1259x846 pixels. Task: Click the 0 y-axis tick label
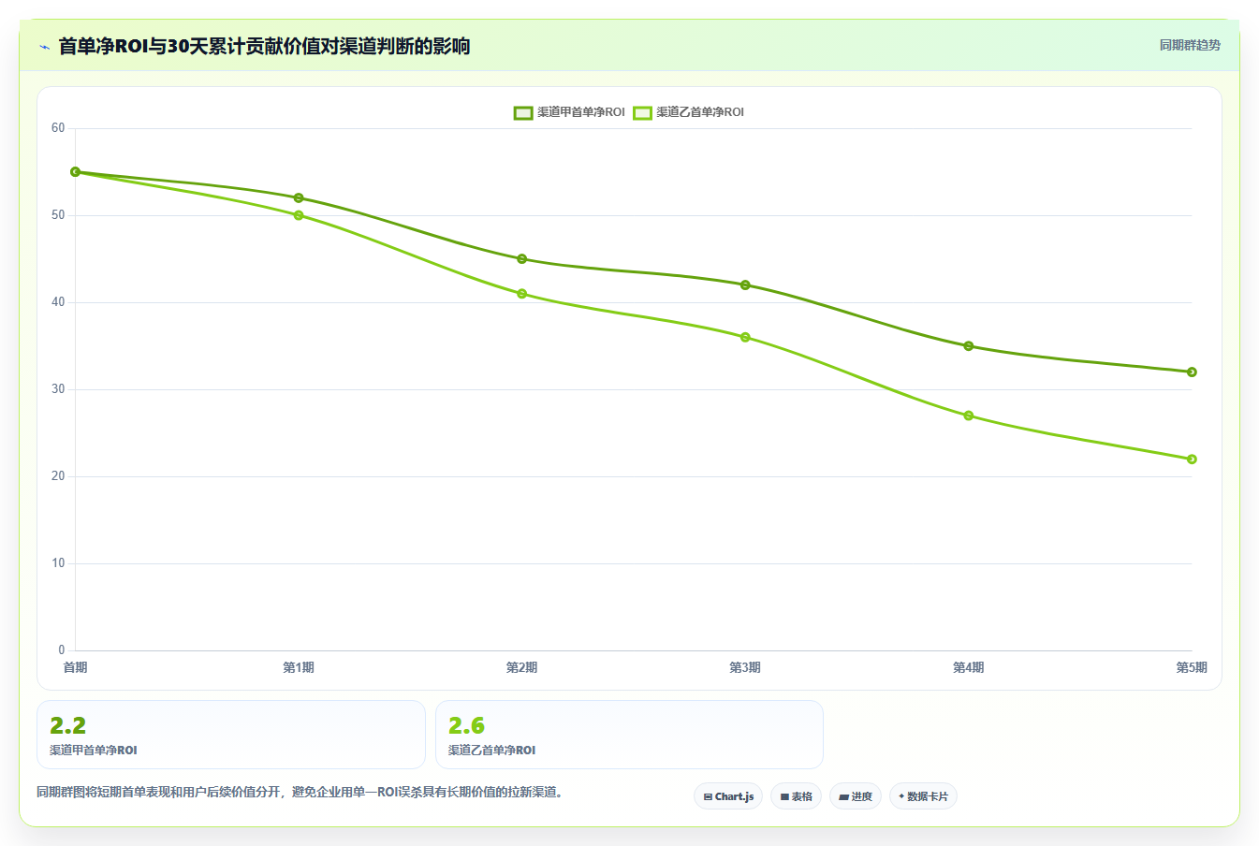coord(62,650)
